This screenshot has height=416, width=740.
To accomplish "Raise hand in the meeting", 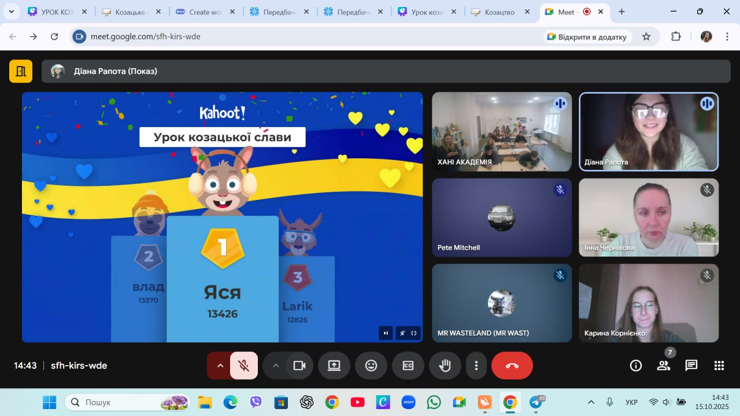I will 445,366.
